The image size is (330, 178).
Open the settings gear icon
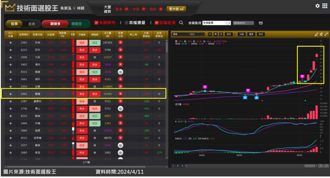[x=317, y=6]
